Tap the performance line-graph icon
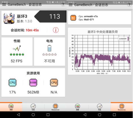Image resolution: width=133 pixels, height=118 pixels. click(17, 48)
